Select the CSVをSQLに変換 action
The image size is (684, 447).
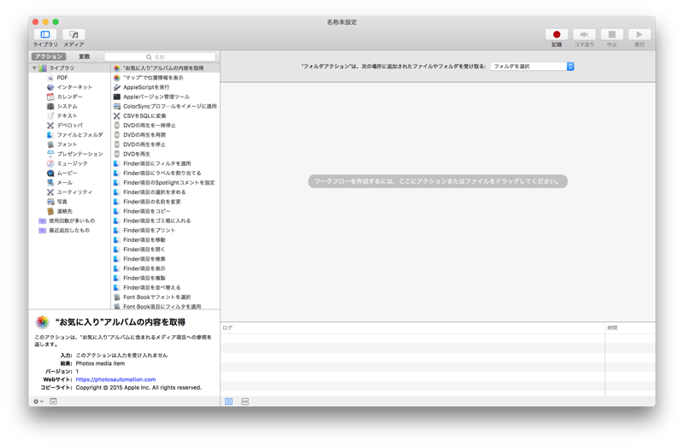click(165, 116)
